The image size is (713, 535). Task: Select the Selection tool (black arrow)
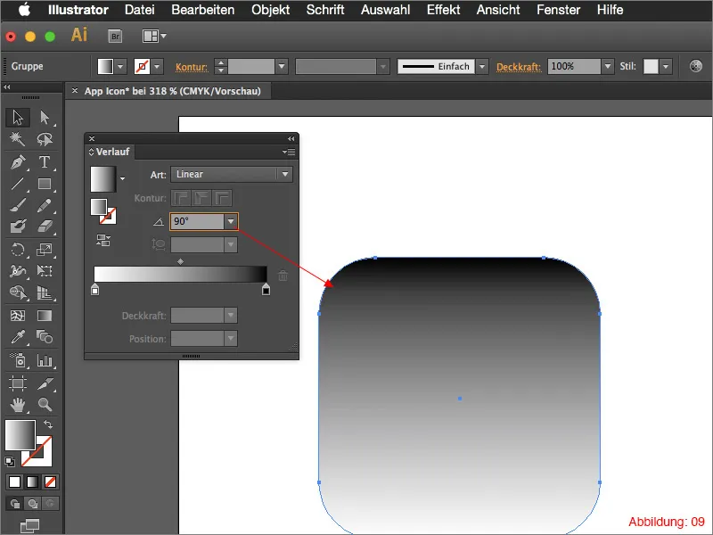(x=18, y=118)
